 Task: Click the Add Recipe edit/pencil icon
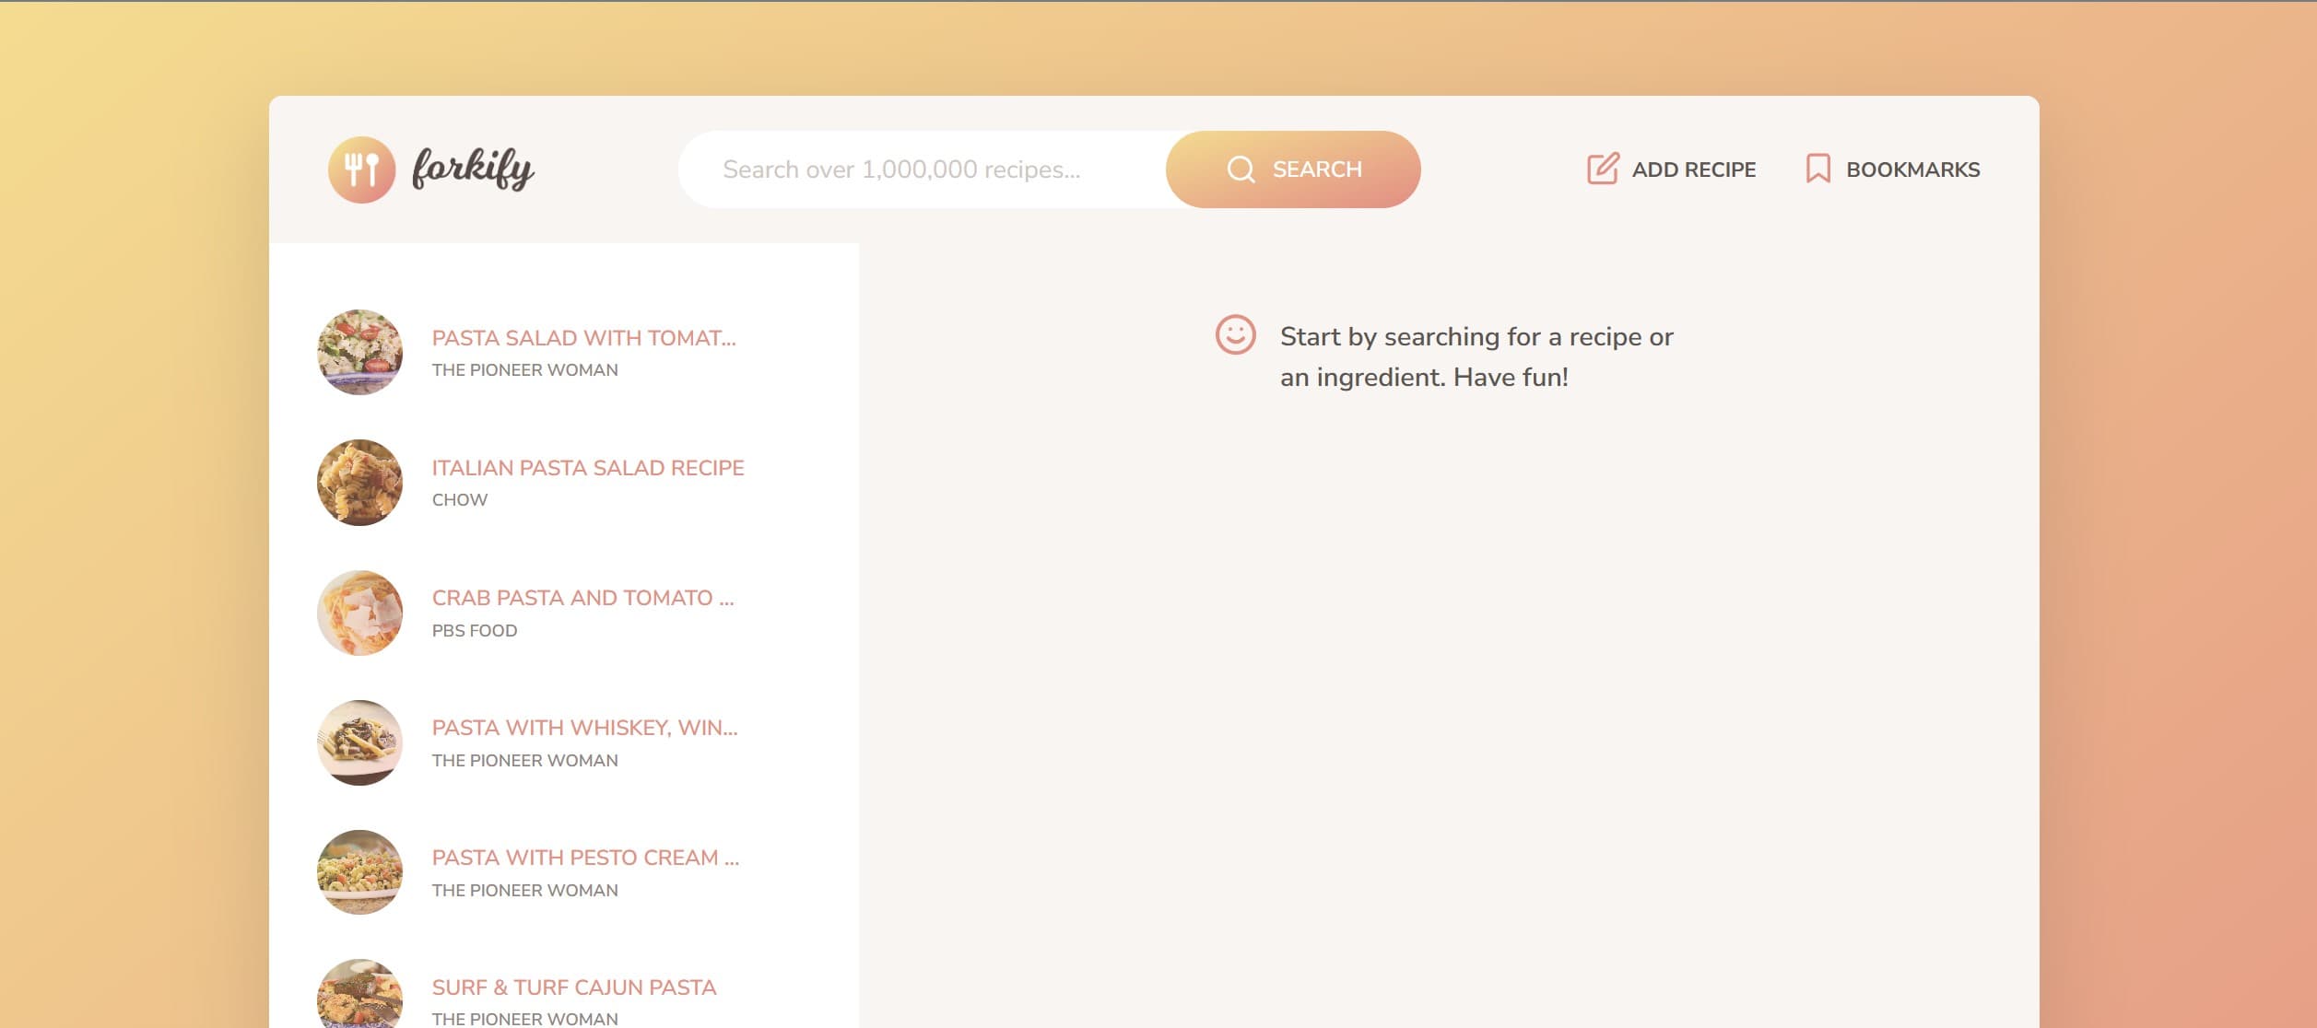(1602, 167)
